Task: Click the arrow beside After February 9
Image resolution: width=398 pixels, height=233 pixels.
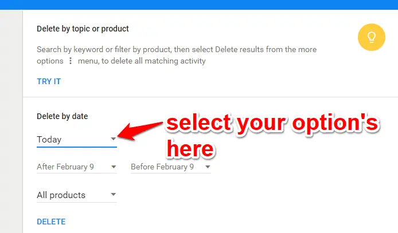Action: (x=114, y=167)
